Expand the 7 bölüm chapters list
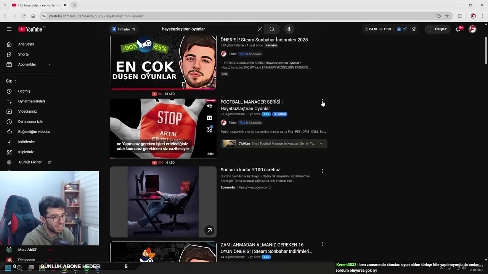 321,143
